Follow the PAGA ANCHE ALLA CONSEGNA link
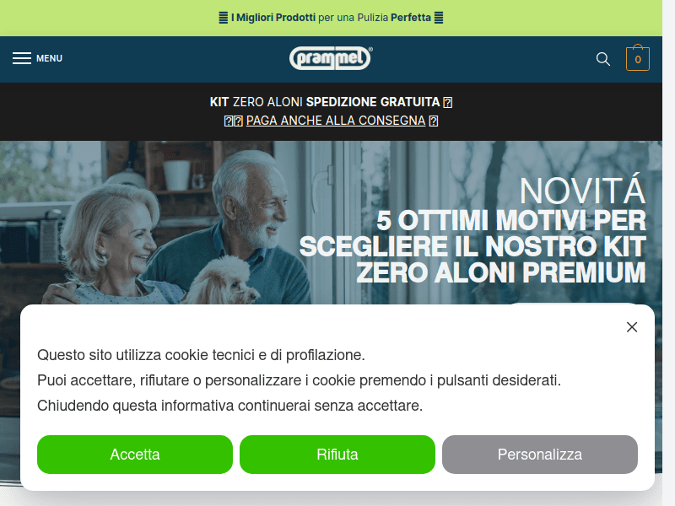The height and width of the screenshot is (506, 675). click(336, 121)
